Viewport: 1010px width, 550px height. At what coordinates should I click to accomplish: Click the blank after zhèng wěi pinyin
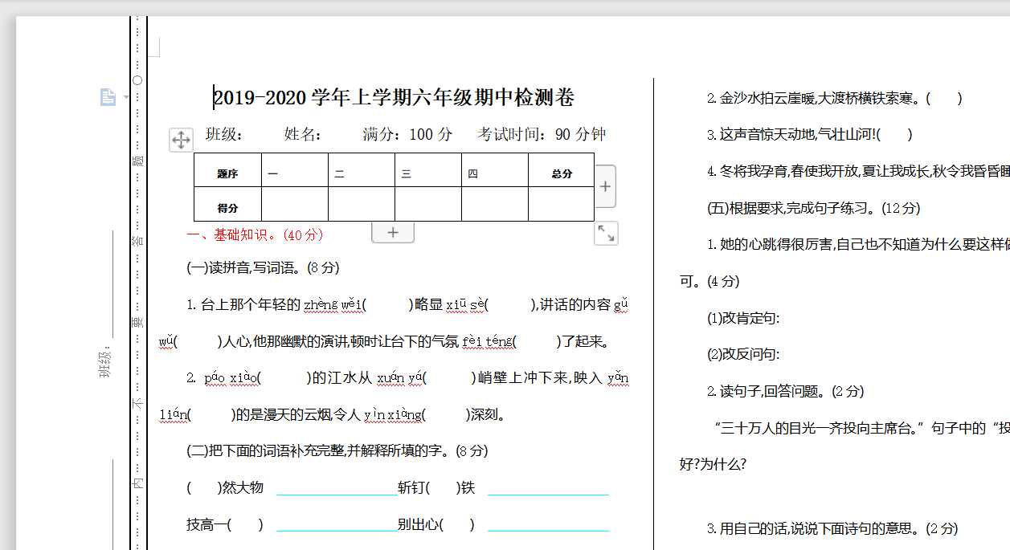coord(387,305)
